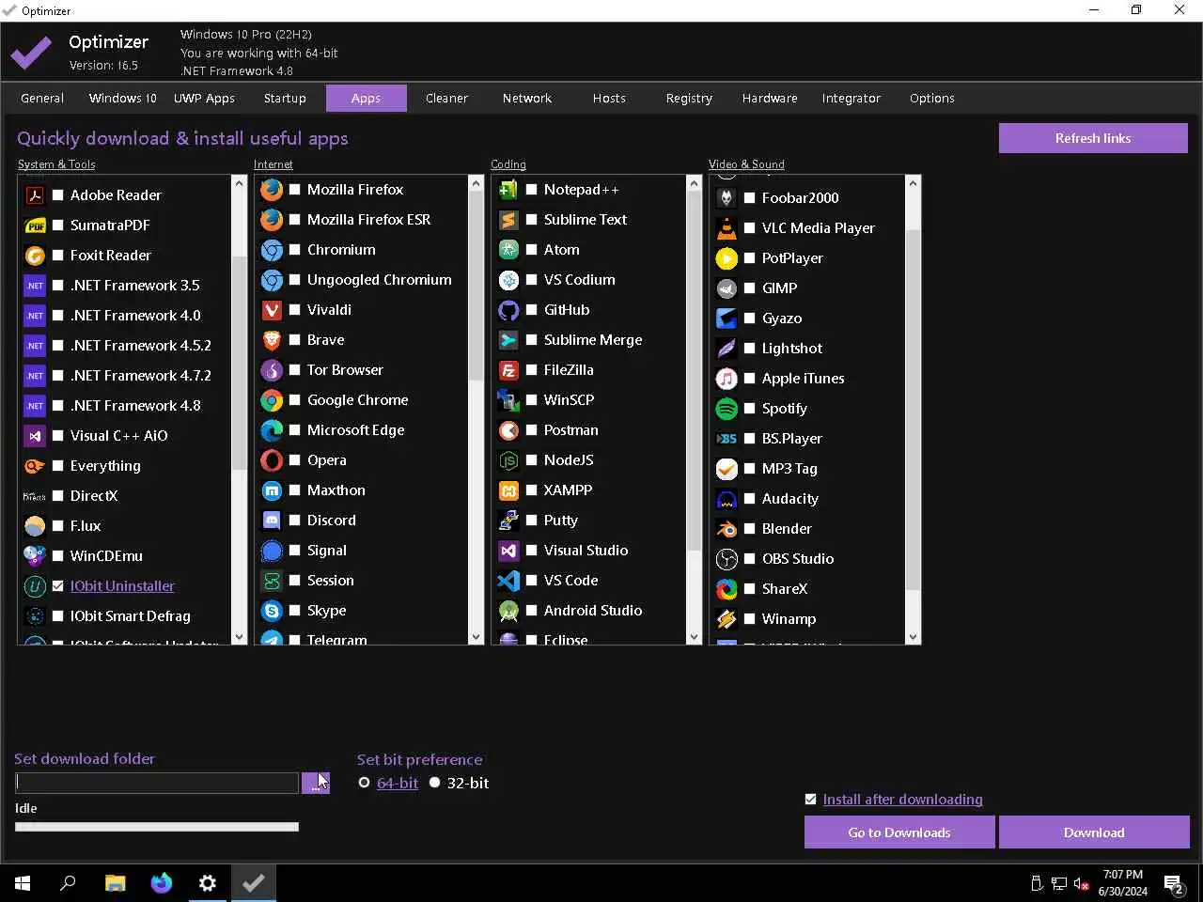
Task: Click the Adobe Reader app icon
Action: 35,195
